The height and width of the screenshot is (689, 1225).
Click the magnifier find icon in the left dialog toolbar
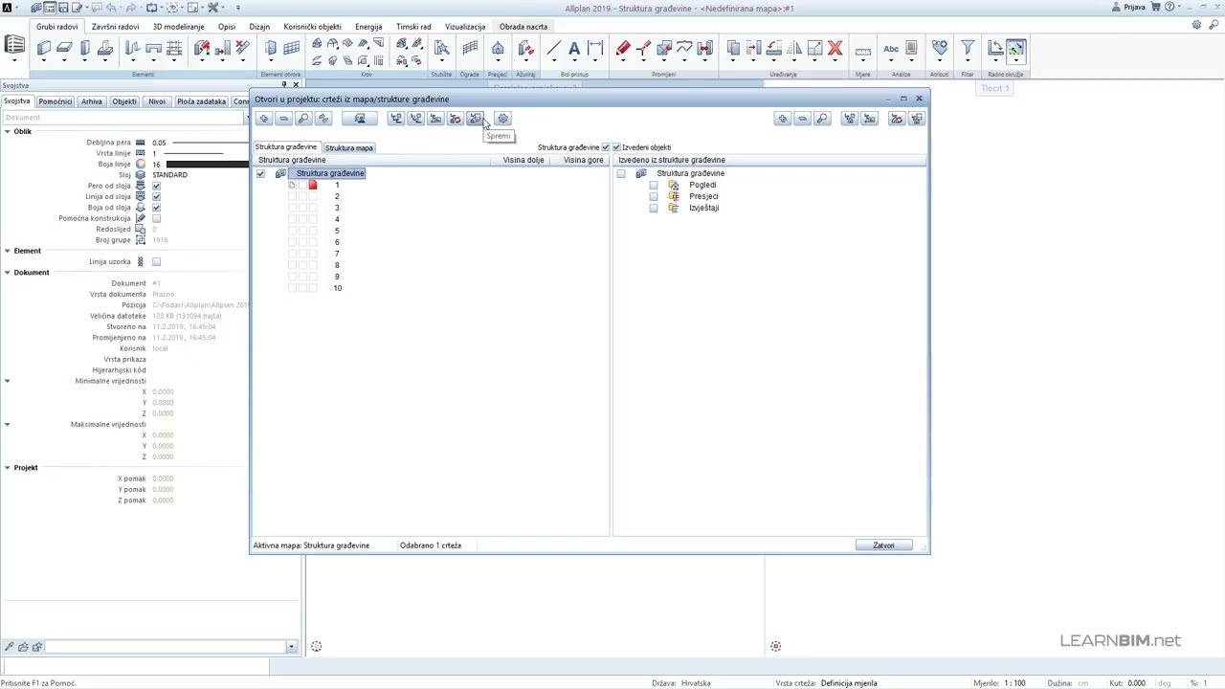point(303,119)
